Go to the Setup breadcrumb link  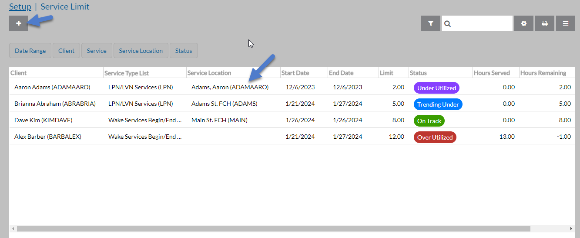[20, 7]
